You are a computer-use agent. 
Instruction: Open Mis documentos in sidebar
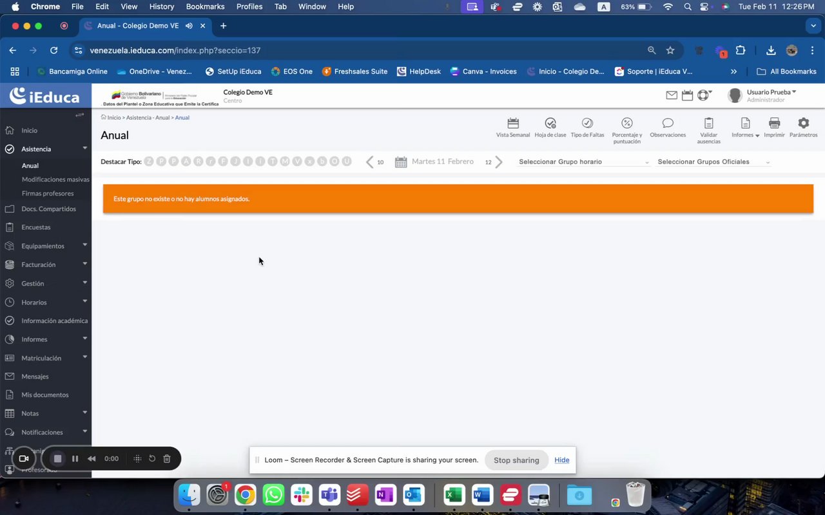[x=46, y=395]
